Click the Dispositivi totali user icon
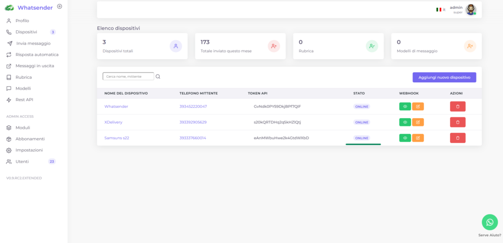 pyautogui.click(x=176, y=46)
